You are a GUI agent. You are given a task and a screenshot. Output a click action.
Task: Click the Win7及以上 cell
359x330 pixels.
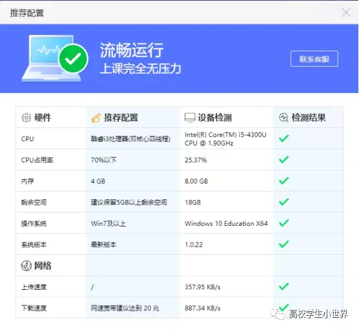[108, 223]
